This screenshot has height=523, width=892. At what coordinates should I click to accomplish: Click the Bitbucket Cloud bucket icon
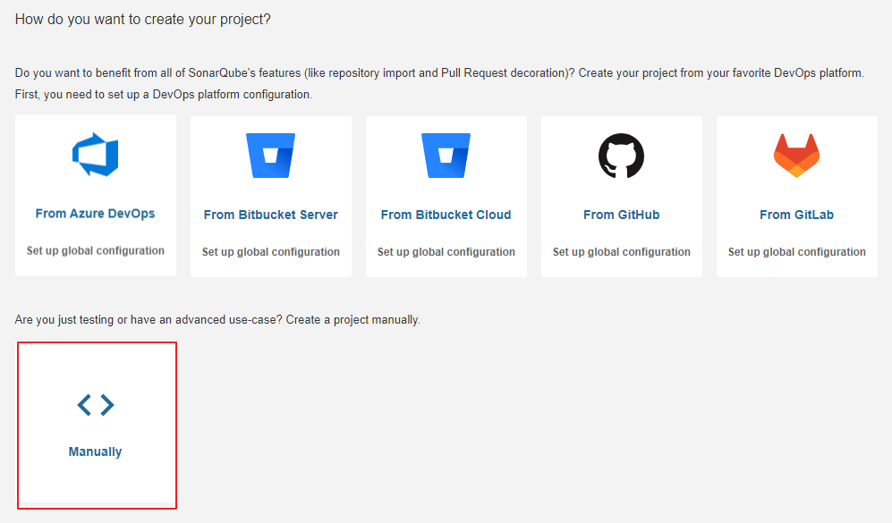446,156
